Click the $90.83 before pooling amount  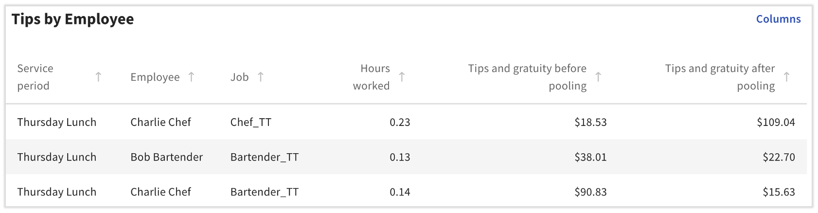[x=590, y=192]
